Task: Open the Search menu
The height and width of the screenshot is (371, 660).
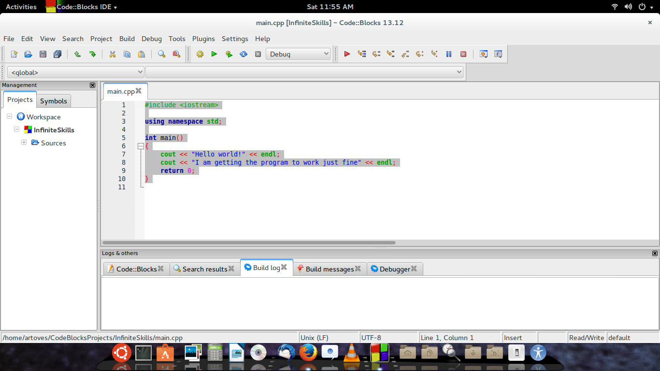Action: 73,39
